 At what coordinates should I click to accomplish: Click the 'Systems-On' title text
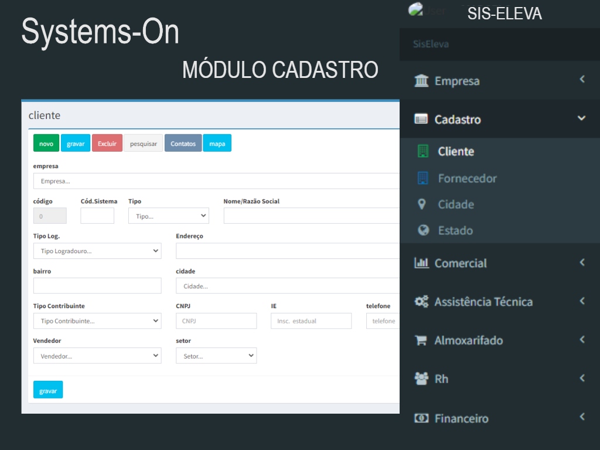(100, 32)
